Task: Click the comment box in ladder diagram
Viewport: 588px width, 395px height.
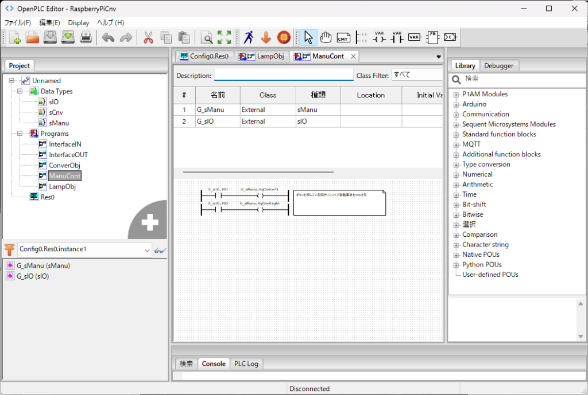Action: [339, 203]
